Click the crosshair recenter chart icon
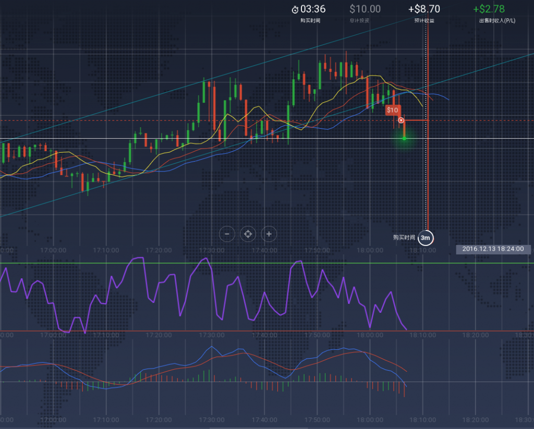The image size is (534, 429). tap(248, 235)
